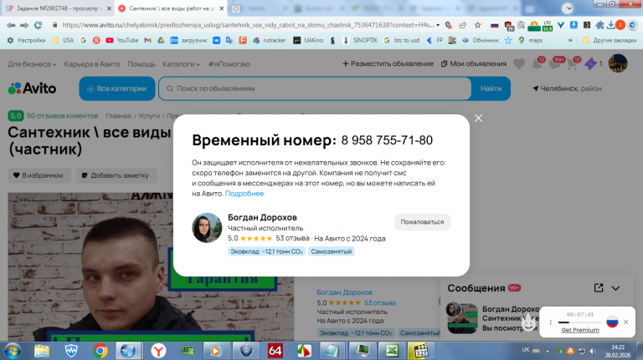Image resolution: width=643 pixels, height=360 pixels.
Task: Collapse the Сообщения panel chevron
Action: click(615, 288)
